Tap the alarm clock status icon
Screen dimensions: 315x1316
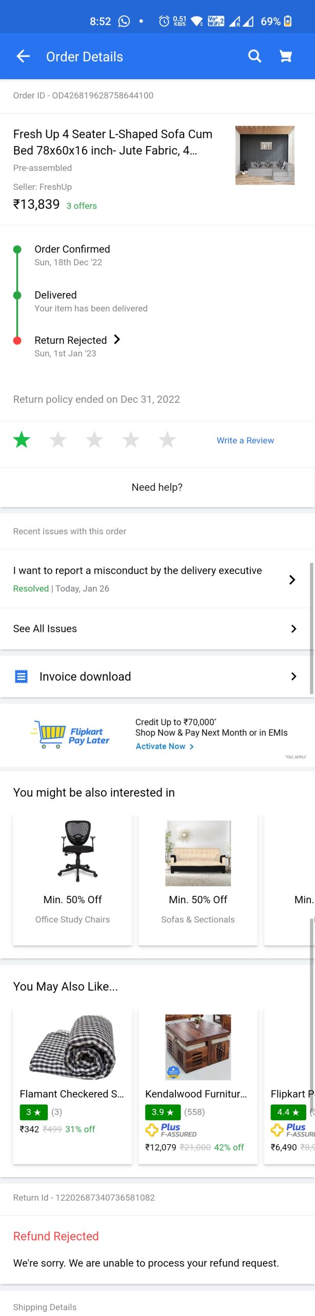click(164, 21)
